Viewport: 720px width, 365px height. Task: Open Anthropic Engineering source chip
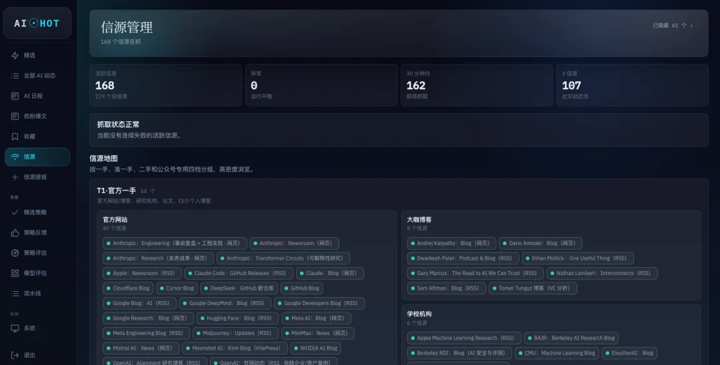(175, 244)
